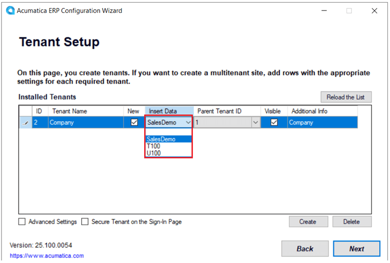Select the Additional Info cell for Company
Image resolution: width=390 pixels, height=263 pixels.
(x=322, y=122)
